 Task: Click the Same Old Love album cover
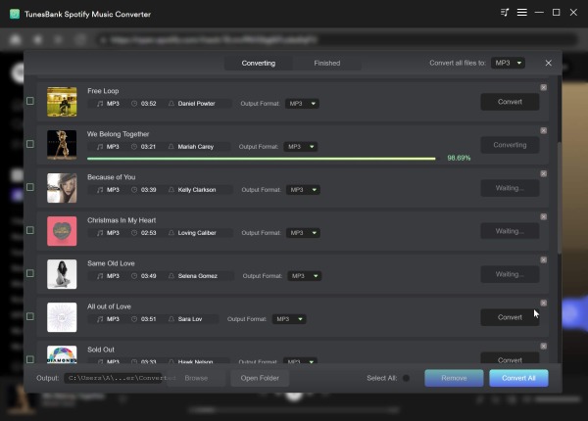coord(62,274)
